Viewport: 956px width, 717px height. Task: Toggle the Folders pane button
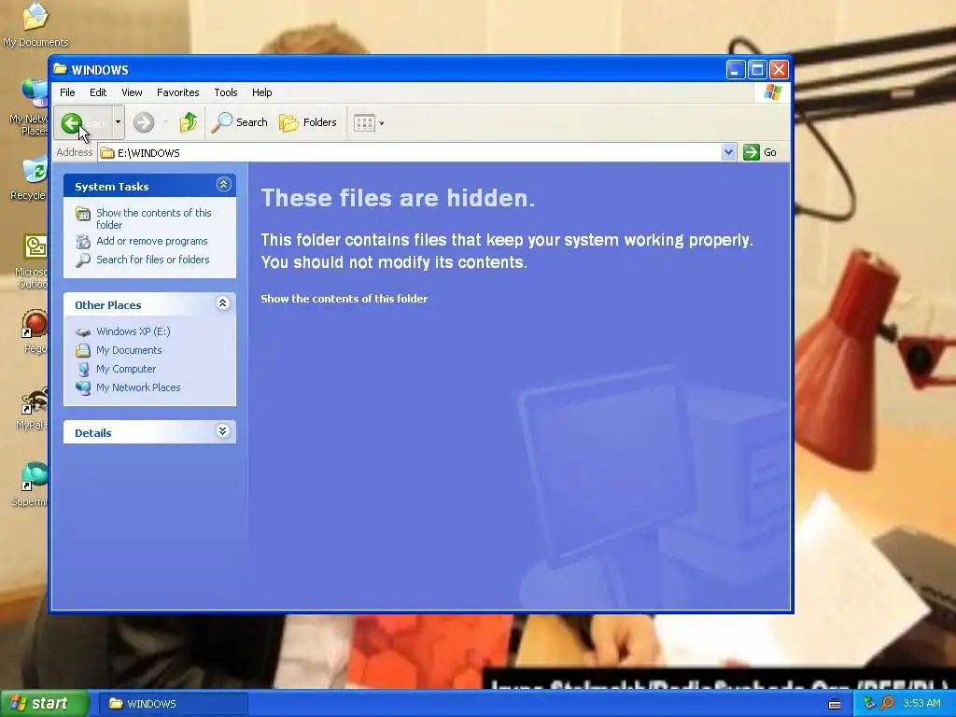pos(308,122)
